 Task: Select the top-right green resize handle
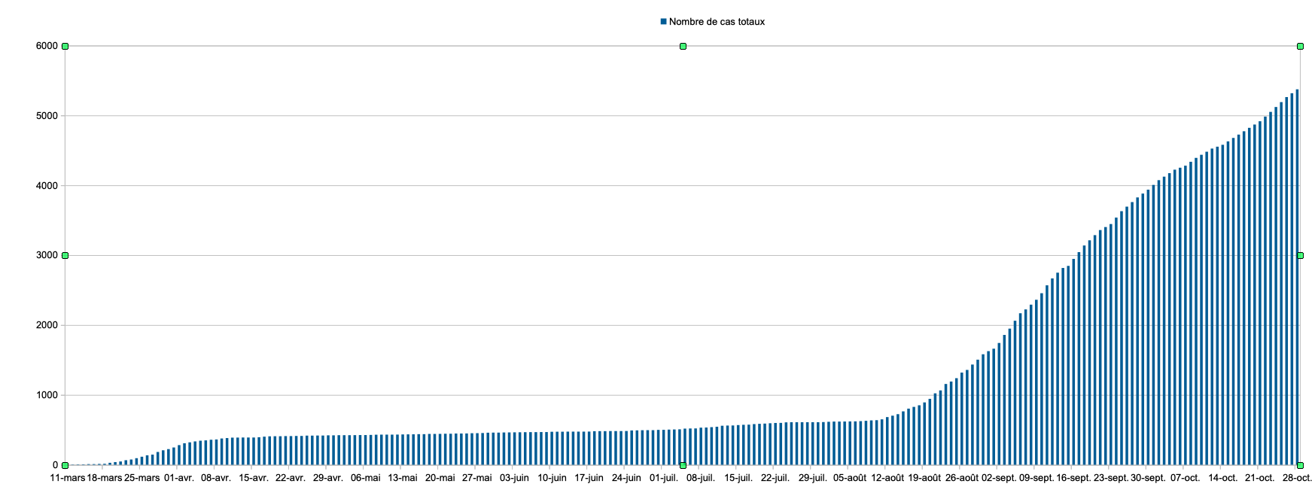pyautogui.click(x=1300, y=47)
